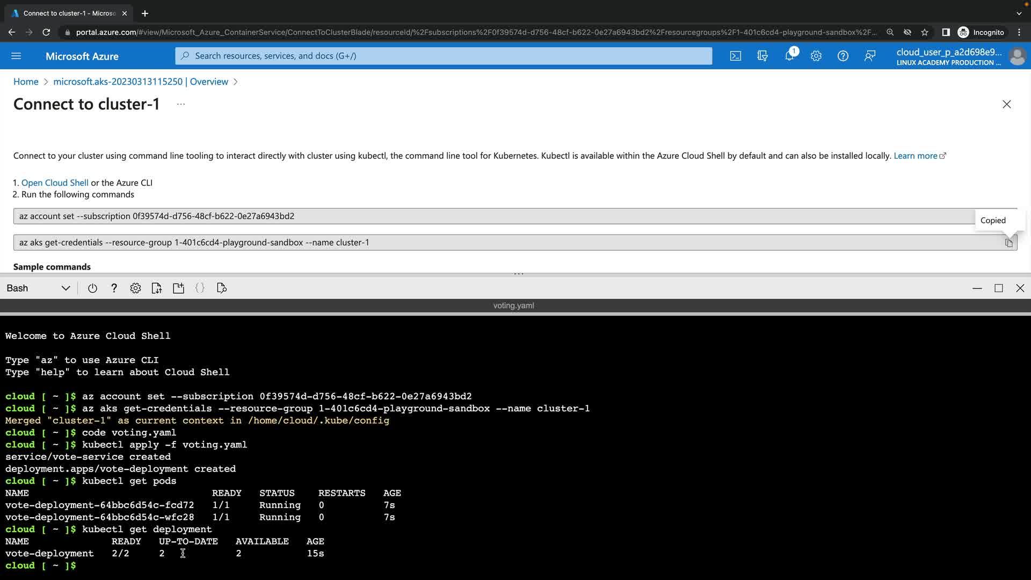
Task: Open Azure portal settings gear
Action: [x=816, y=56]
